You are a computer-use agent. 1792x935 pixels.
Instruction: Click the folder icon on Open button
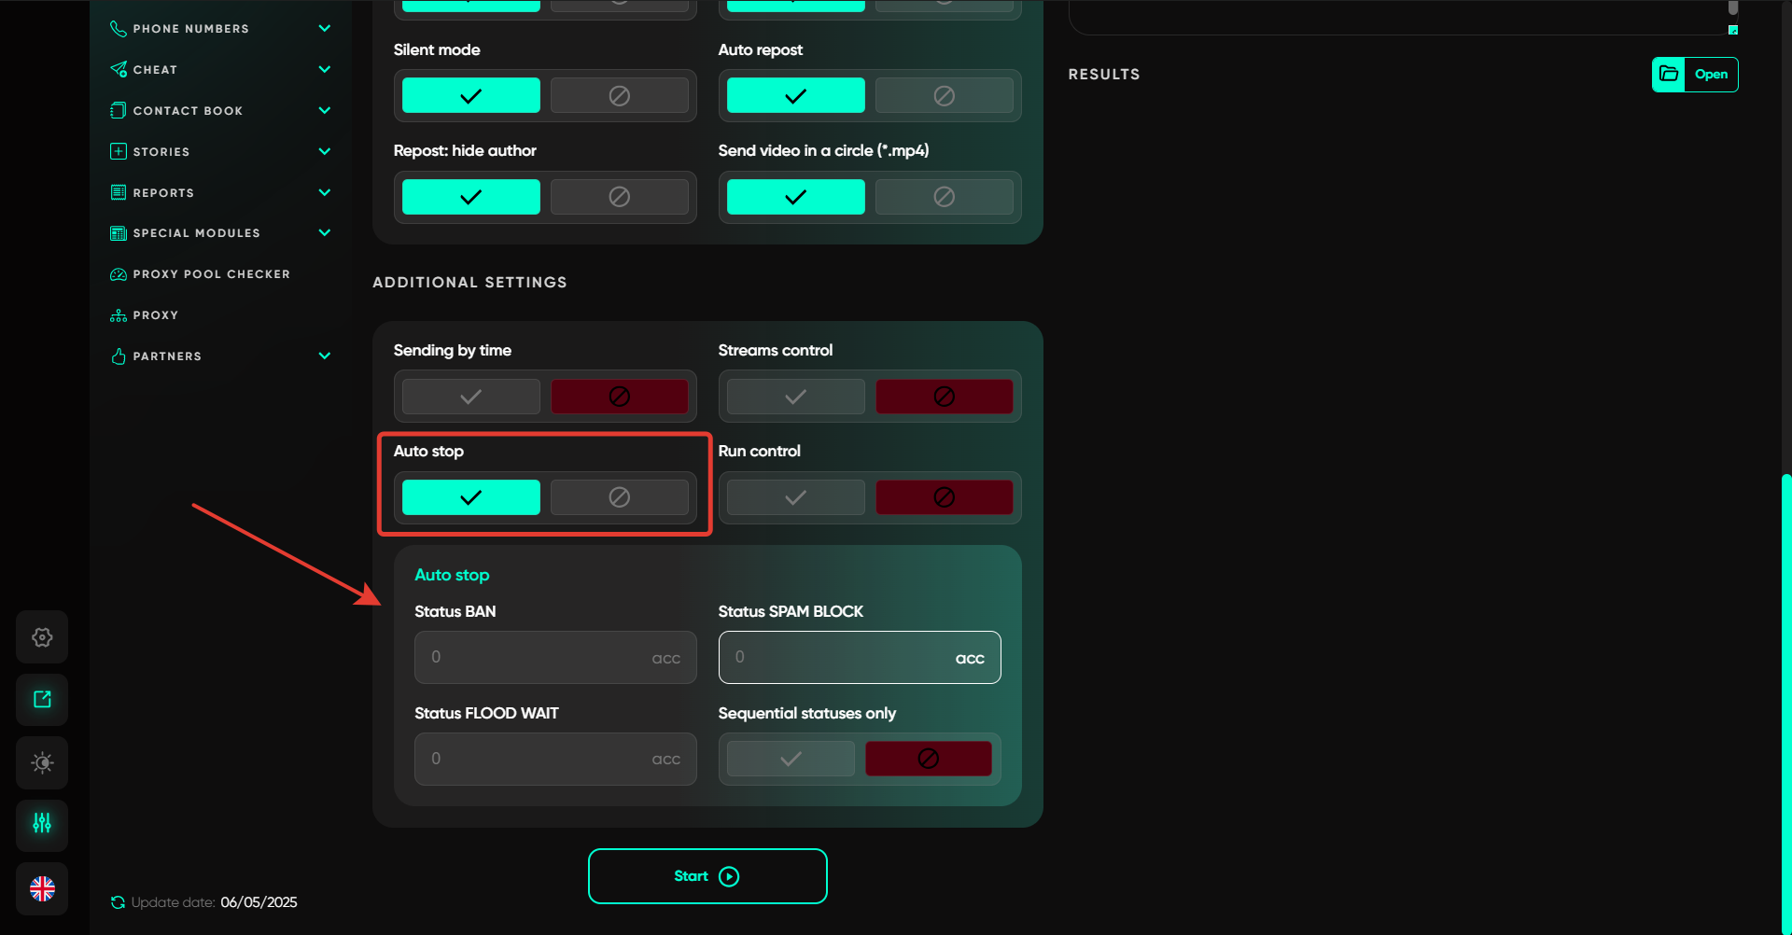(x=1669, y=75)
